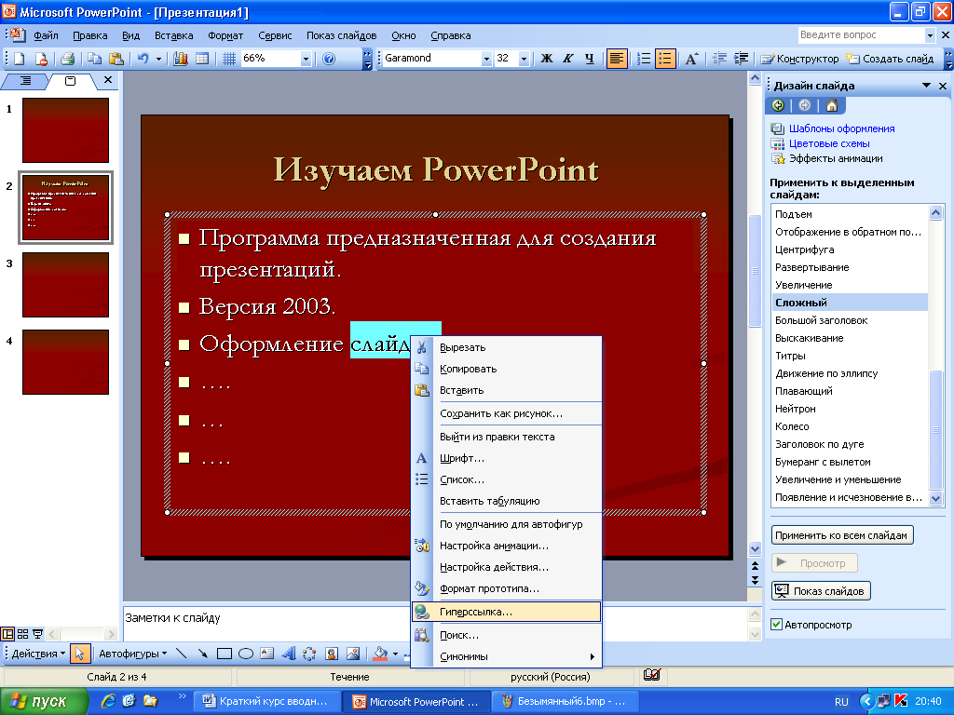Choose Гиперссылка from the context menu
Image resolution: width=954 pixels, height=715 pixels.
pyautogui.click(x=507, y=612)
